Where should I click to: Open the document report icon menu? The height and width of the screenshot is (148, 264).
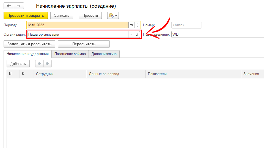coord(113,16)
